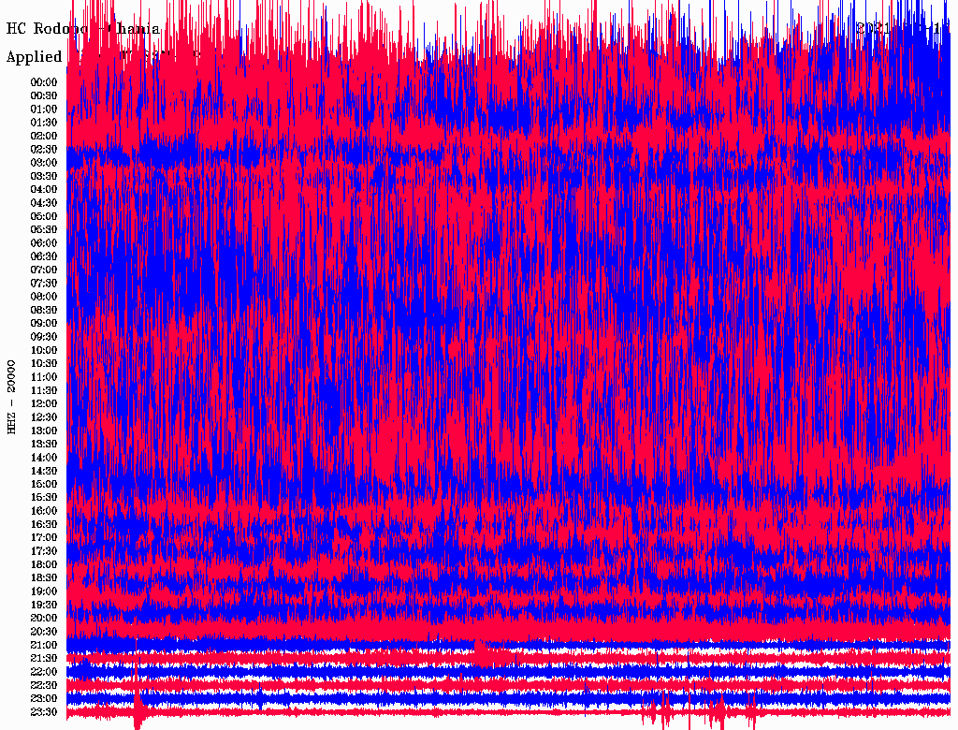The image size is (958, 730).
Task: Select the 22:00 row label
Action: 44,672
